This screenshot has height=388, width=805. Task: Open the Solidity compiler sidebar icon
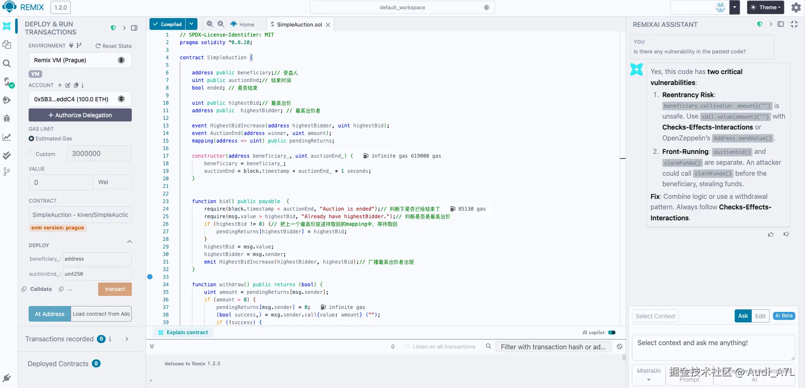[8, 82]
